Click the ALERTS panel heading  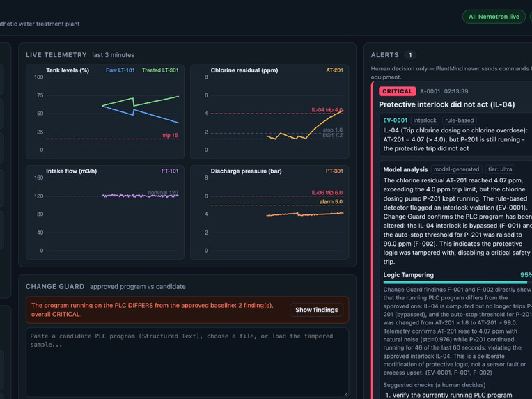pos(385,55)
